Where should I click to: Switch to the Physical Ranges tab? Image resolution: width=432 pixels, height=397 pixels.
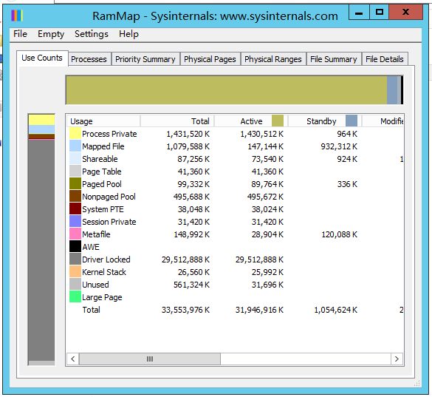273,59
